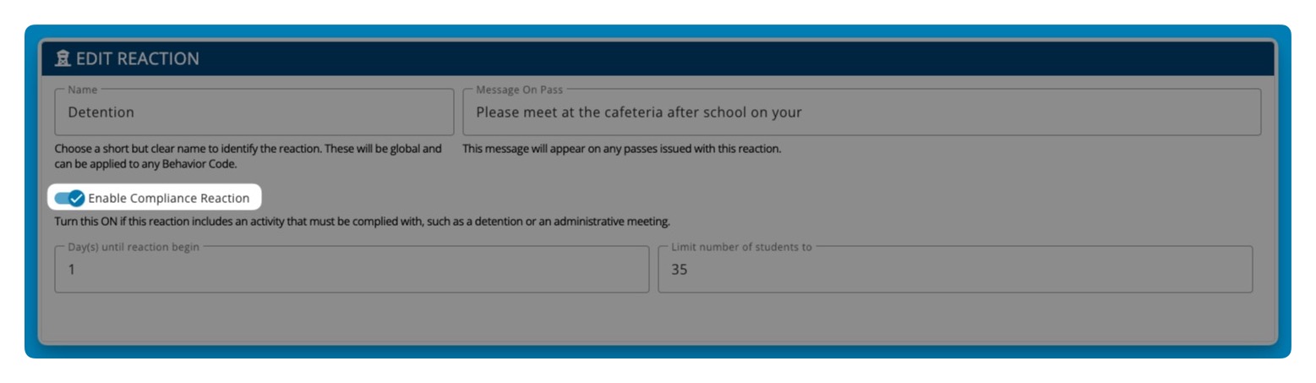The image size is (1316, 383).
Task: Focus the Message On Pass field
Action: pos(861,112)
